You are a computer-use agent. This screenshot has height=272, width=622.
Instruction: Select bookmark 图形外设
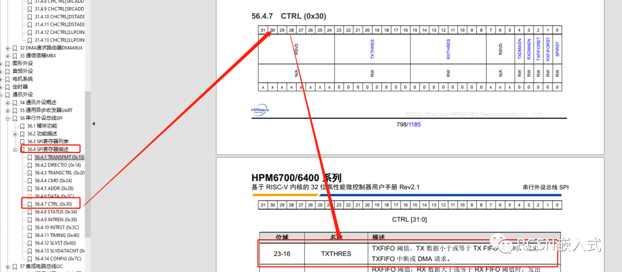coord(22,63)
